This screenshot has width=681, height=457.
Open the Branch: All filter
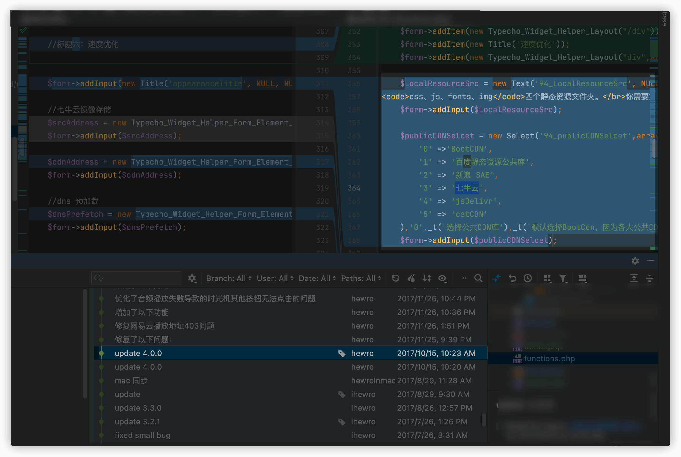click(x=229, y=278)
